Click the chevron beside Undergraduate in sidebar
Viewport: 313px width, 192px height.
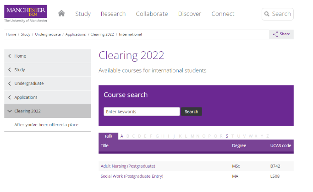pos(10,84)
